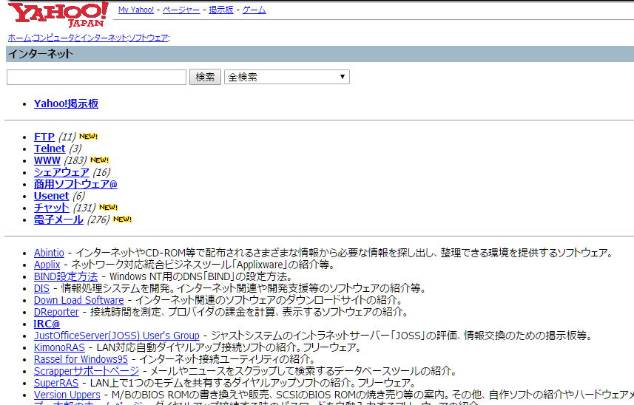634x405 pixels.
Task: Expand the 全検索 dropdown
Action: point(287,77)
